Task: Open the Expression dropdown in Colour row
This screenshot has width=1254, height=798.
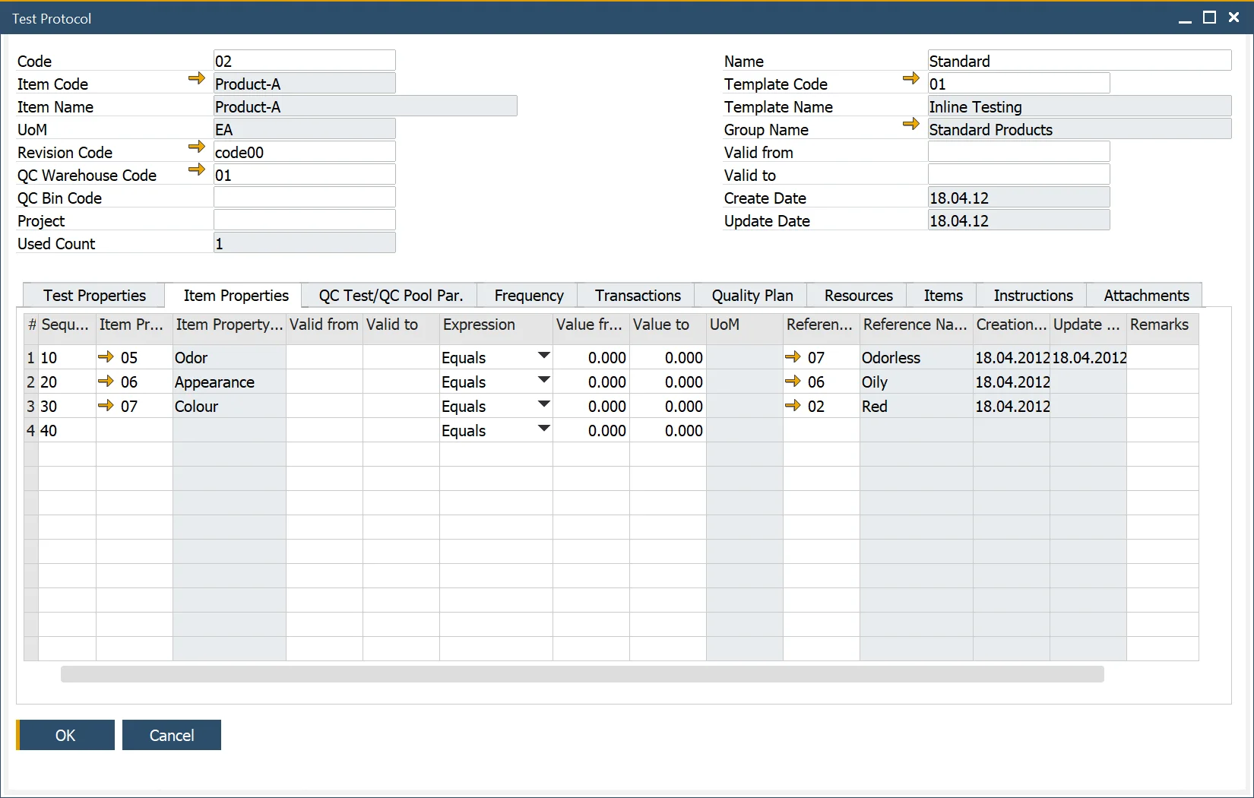Action: 543,404
